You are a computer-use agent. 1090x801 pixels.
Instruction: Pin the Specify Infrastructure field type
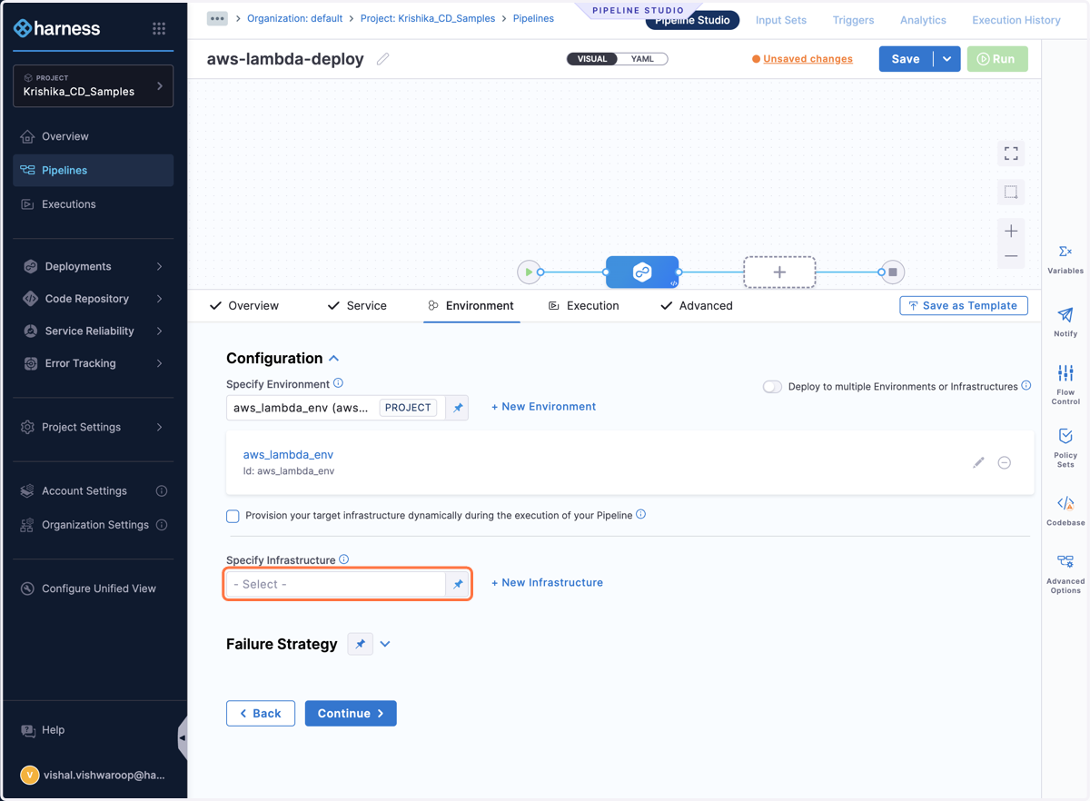pyautogui.click(x=458, y=584)
